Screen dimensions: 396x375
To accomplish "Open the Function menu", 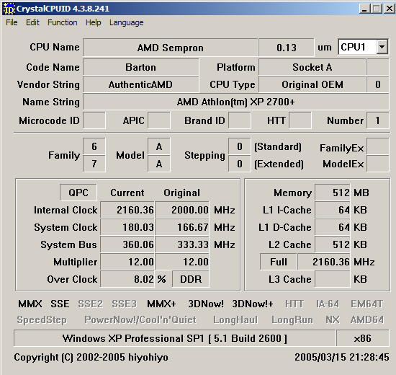I will tap(63, 22).
